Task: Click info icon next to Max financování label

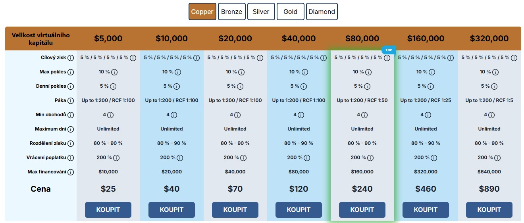Action: [71, 172]
